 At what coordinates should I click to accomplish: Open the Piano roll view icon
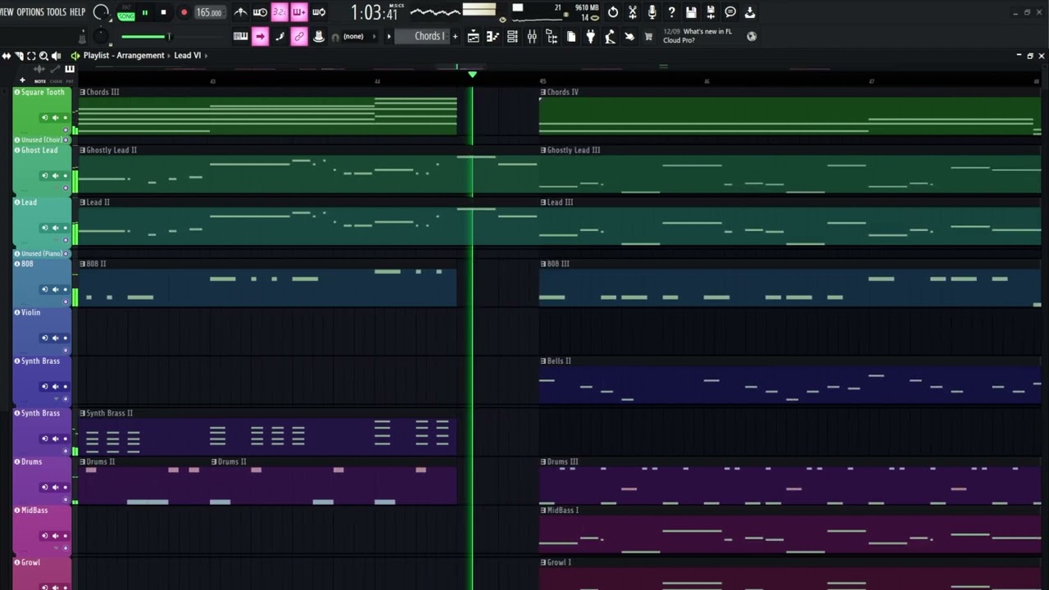click(x=493, y=36)
